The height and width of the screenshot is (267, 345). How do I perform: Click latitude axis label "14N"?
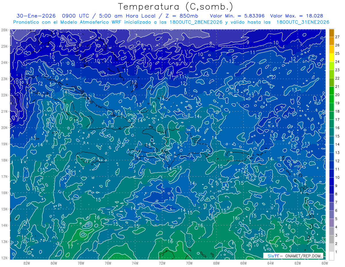[4, 225]
